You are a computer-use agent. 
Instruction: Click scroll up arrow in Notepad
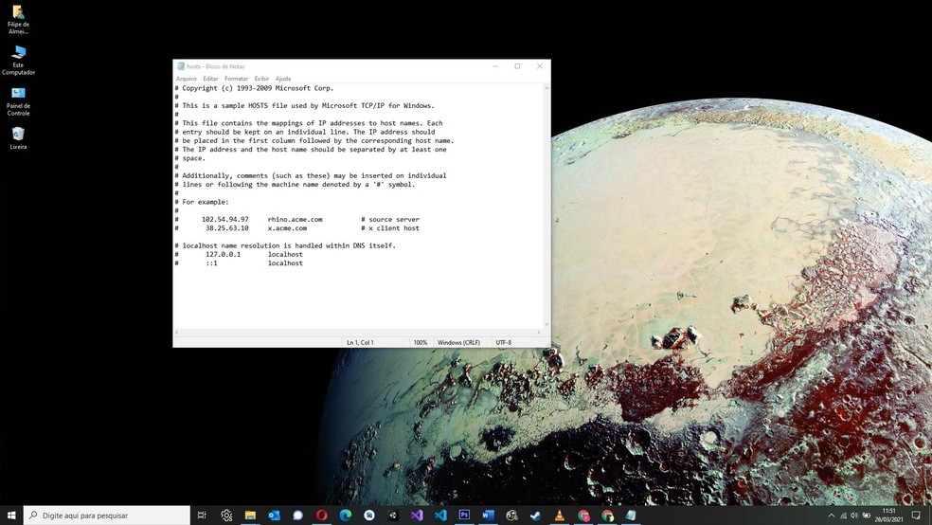(547, 87)
